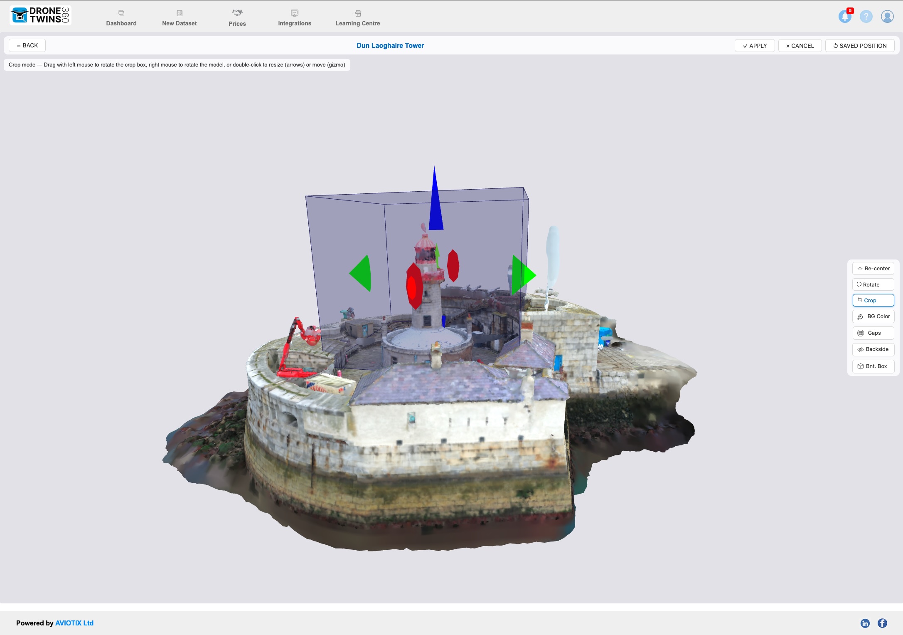This screenshot has width=903, height=635.
Task: Open the Learning Centre page
Action: click(x=357, y=18)
